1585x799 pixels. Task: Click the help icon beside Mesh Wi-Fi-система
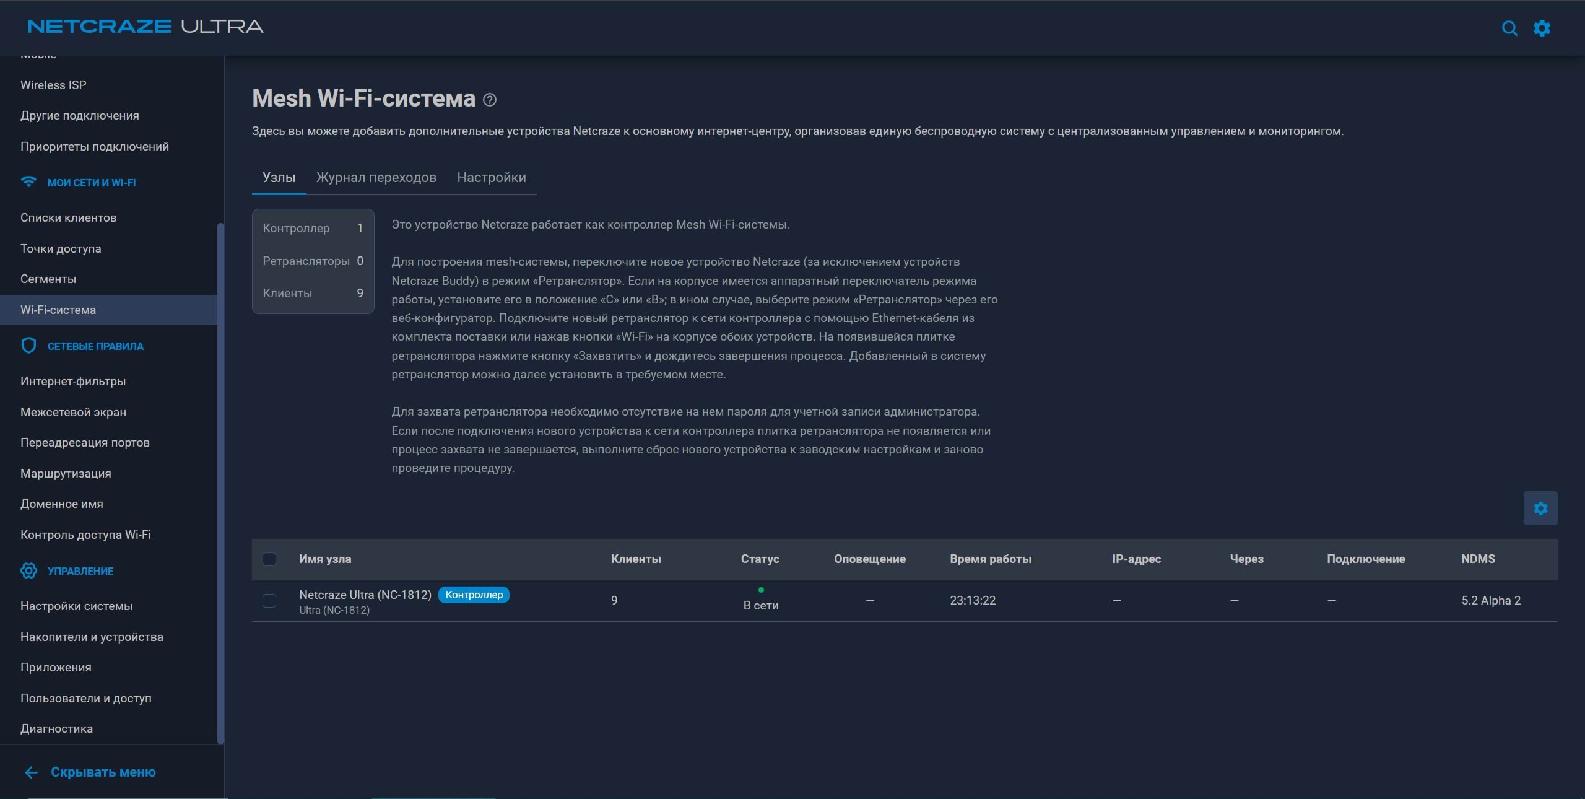[x=489, y=100]
